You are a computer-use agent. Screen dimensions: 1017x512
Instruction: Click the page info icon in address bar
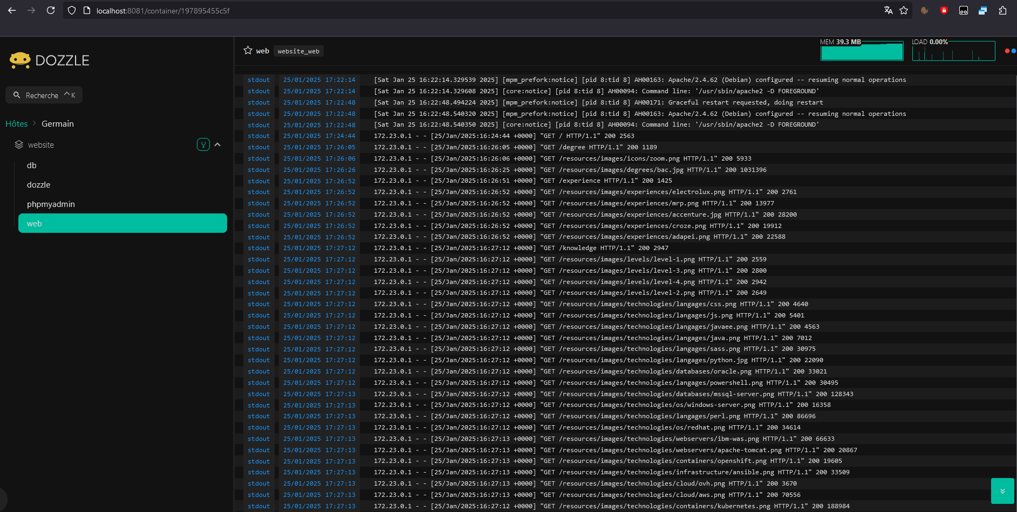point(86,10)
